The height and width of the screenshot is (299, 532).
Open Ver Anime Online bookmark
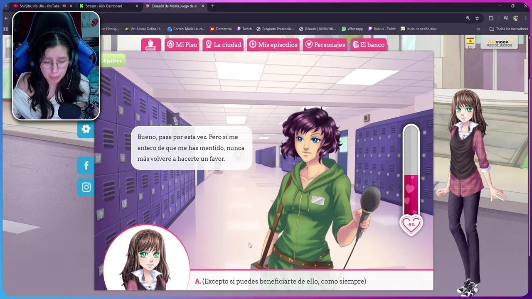[x=143, y=29]
